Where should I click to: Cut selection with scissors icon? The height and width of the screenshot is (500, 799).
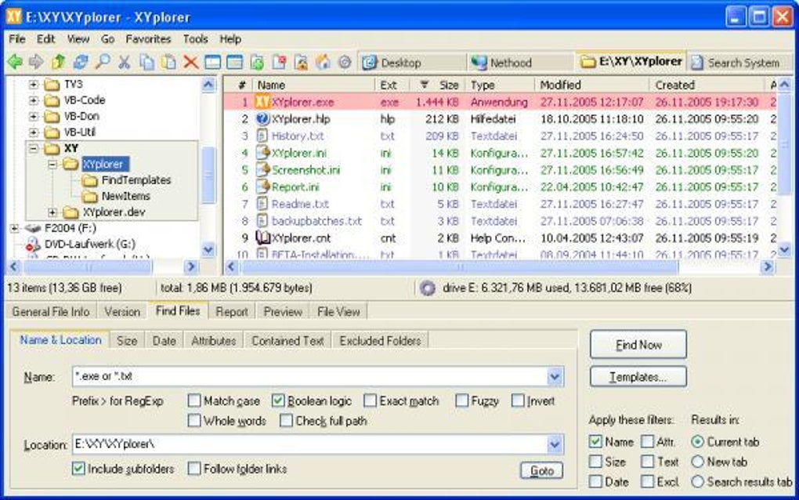click(125, 62)
